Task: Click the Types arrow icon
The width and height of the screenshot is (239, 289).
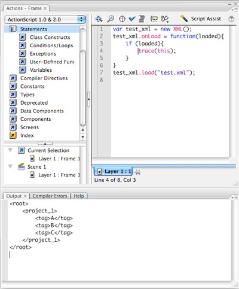Action: [x=13, y=95]
